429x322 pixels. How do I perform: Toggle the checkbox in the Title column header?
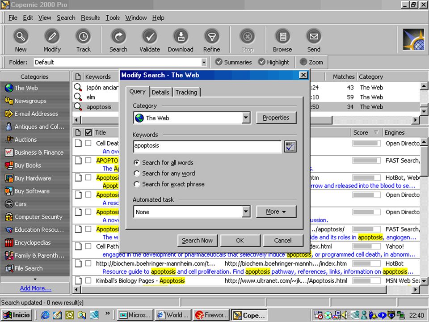click(x=88, y=132)
